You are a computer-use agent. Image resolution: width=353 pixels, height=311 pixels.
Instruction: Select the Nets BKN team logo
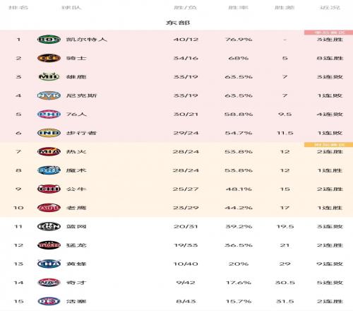[x=49, y=226]
